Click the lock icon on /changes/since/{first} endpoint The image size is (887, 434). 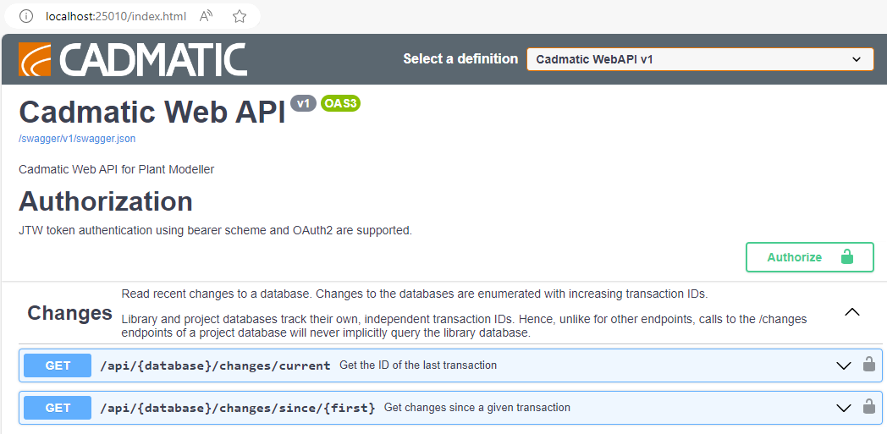point(868,408)
